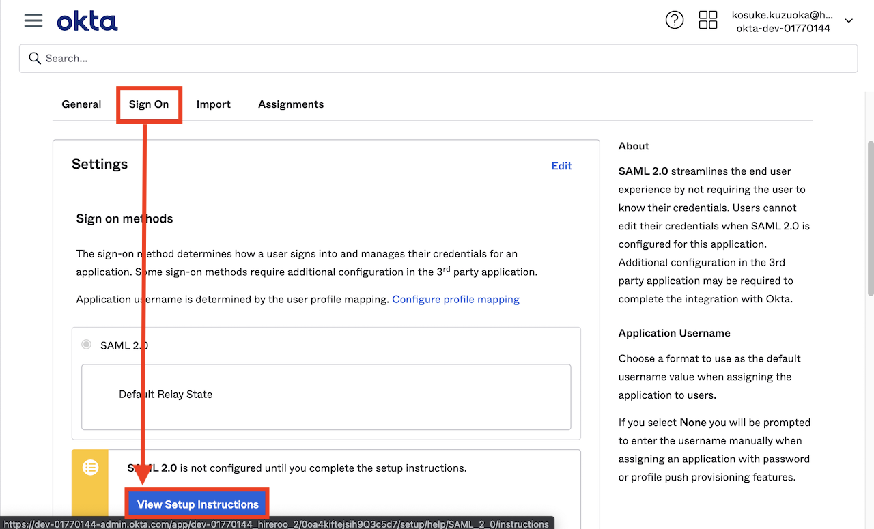The width and height of the screenshot is (874, 529).
Task: Switch to the General tab
Action: point(81,104)
